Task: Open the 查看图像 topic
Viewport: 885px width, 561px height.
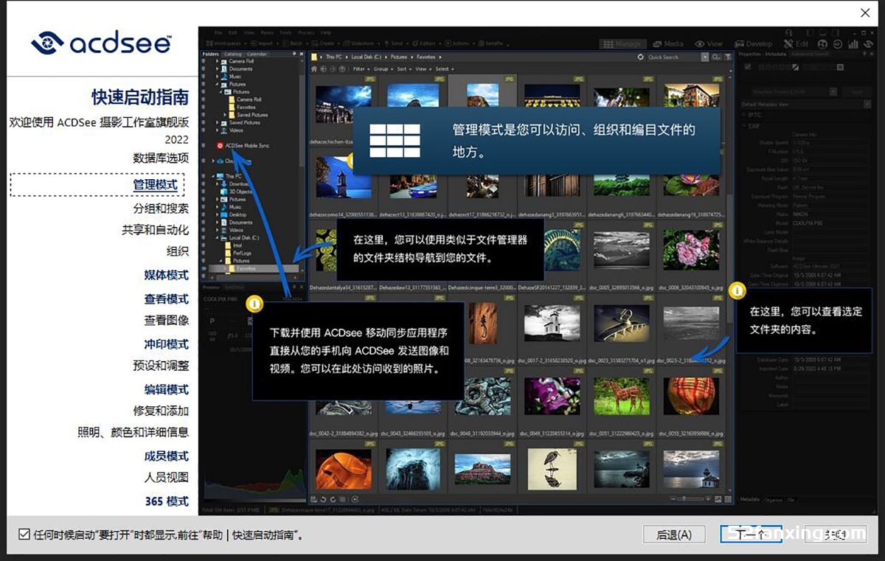Action: (x=167, y=320)
